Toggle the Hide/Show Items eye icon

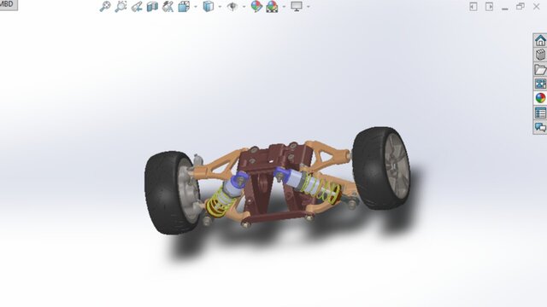pos(232,6)
